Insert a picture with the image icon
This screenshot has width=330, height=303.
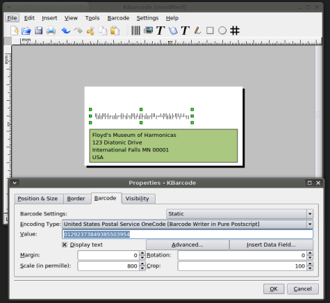(x=148, y=30)
